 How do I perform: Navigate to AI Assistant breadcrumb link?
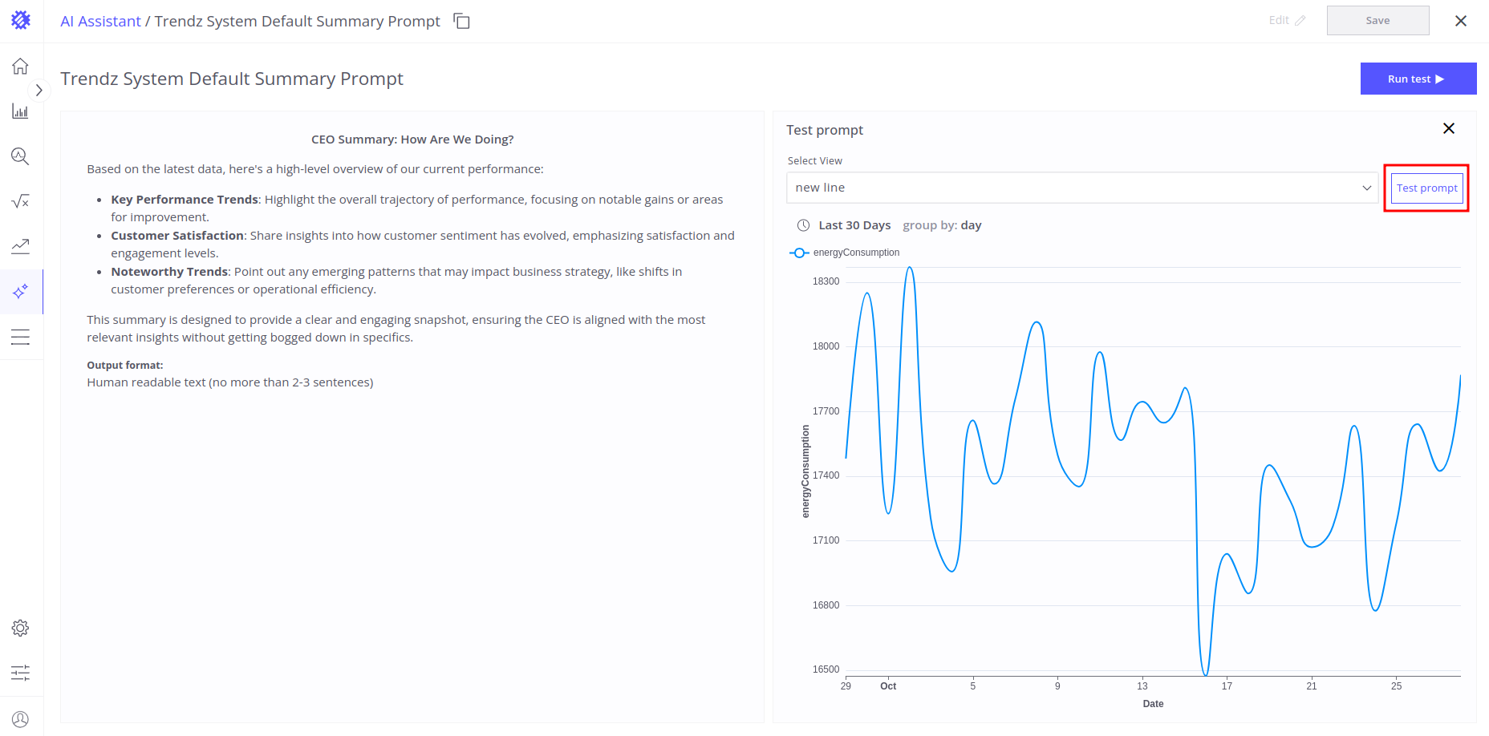tap(100, 22)
